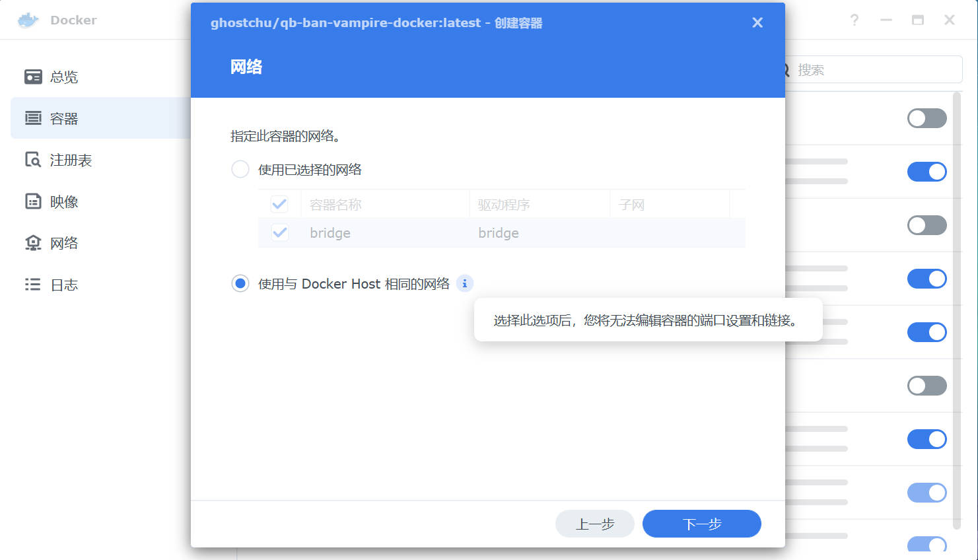Go back with 上一步 button
Image resolution: width=978 pixels, height=560 pixels.
click(595, 524)
